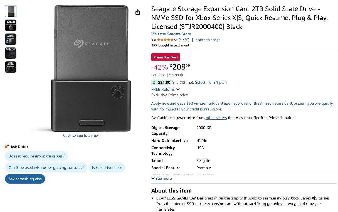Screen dimensions: 338x212
Task: Click the share icon above the product image
Action: pyautogui.click(x=138, y=12)
